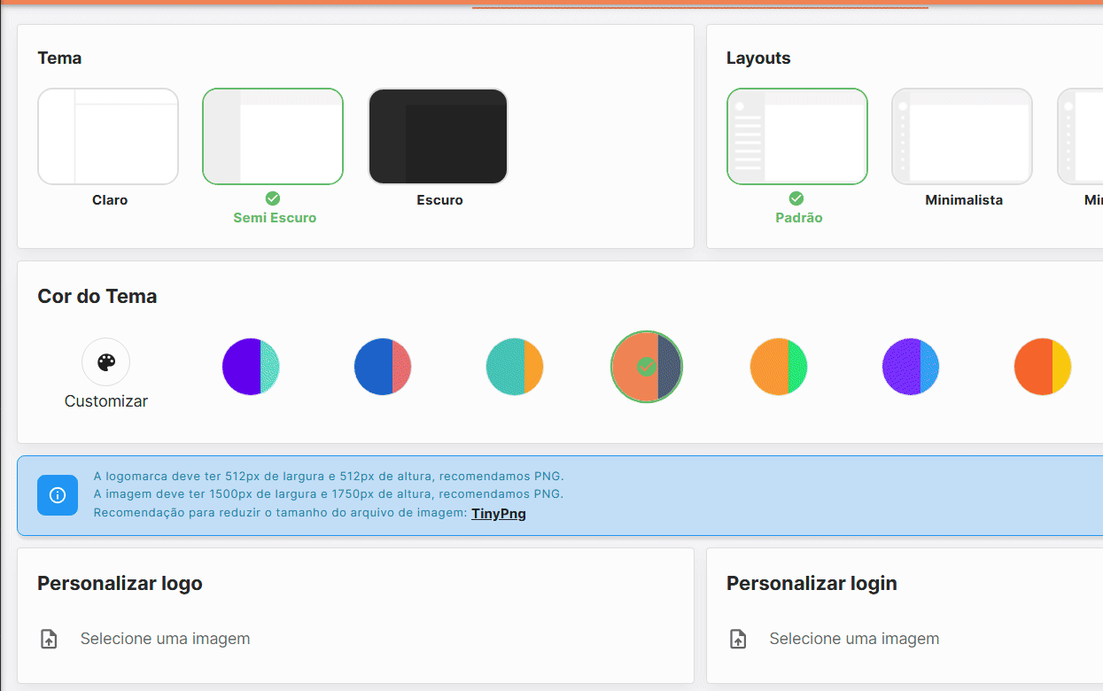Click the Padrão layout label
The height and width of the screenshot is (691, 1103).
pos(798,218)
